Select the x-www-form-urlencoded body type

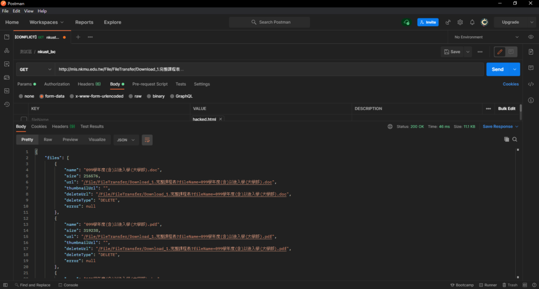(72, 97)
